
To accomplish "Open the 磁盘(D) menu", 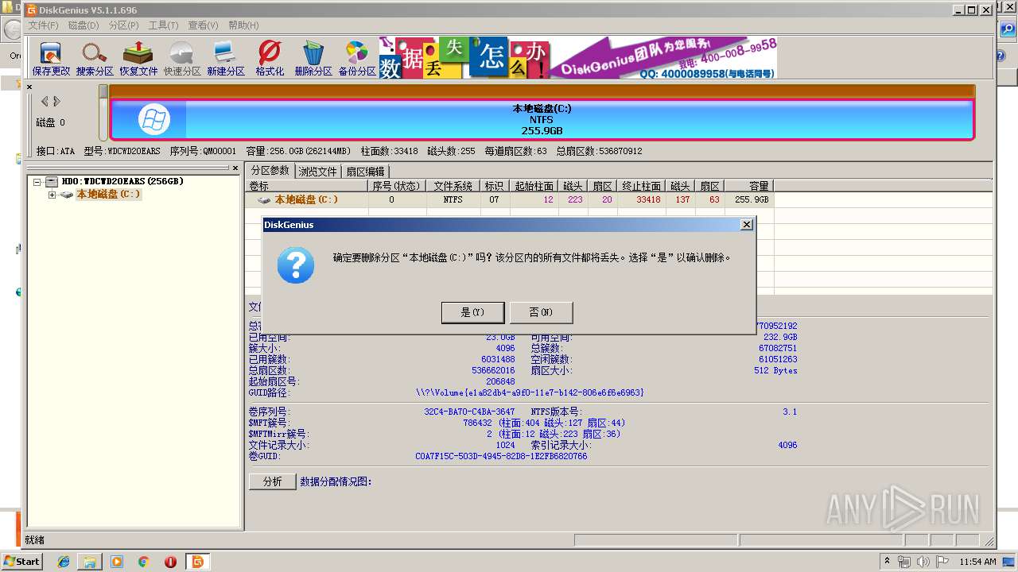I will [84, 25].
